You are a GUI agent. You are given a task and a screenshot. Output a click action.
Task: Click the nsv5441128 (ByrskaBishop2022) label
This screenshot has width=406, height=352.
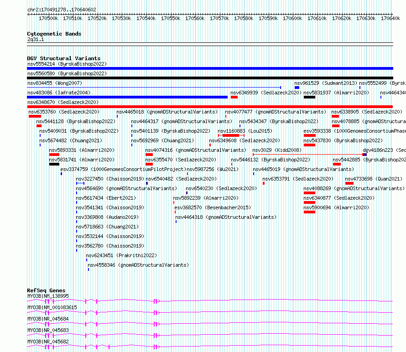(76, 121)
